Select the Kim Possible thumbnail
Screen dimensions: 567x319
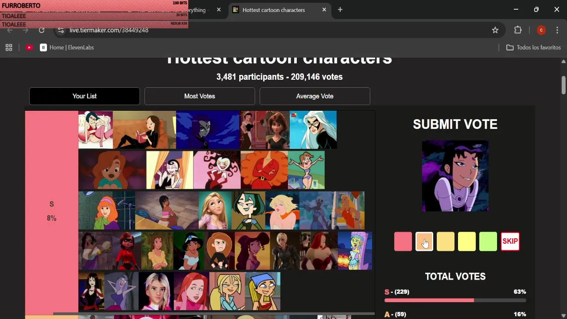(x=219, y=251)
